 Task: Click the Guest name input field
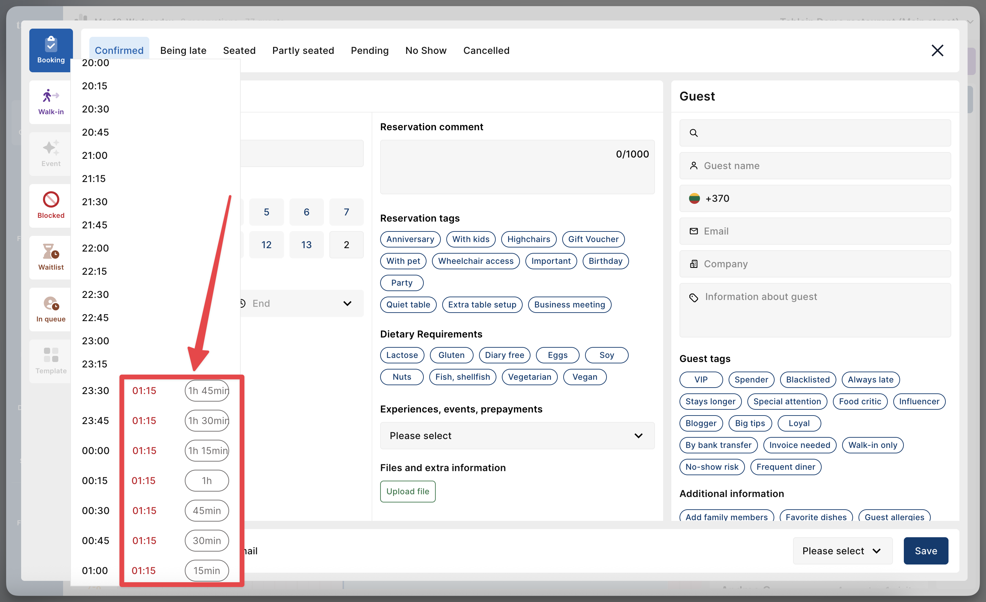tap(815, 166)
